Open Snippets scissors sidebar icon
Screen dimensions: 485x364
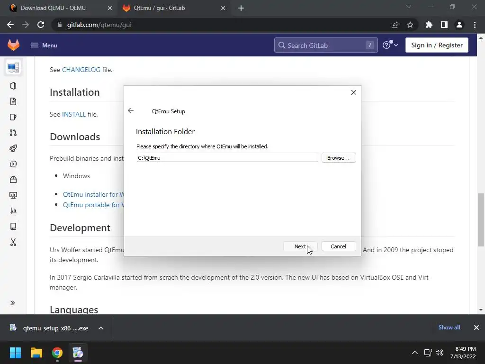click(x=13, y=242)
